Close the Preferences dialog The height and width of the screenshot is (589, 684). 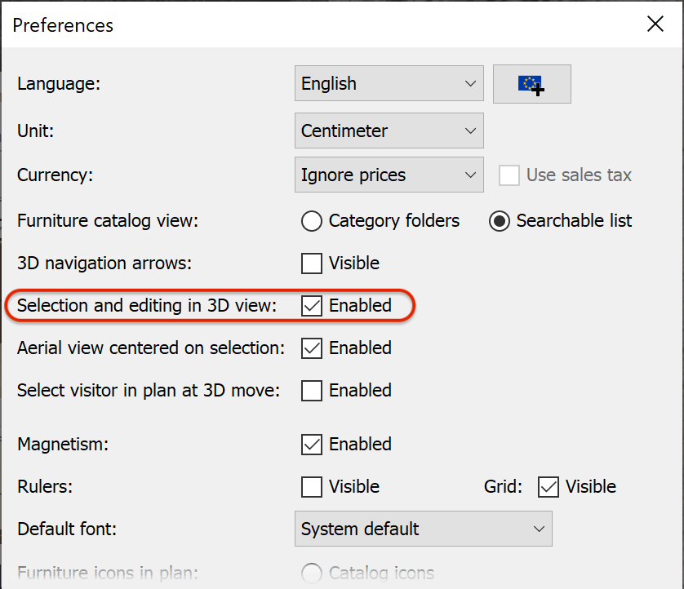click(655, 24)
